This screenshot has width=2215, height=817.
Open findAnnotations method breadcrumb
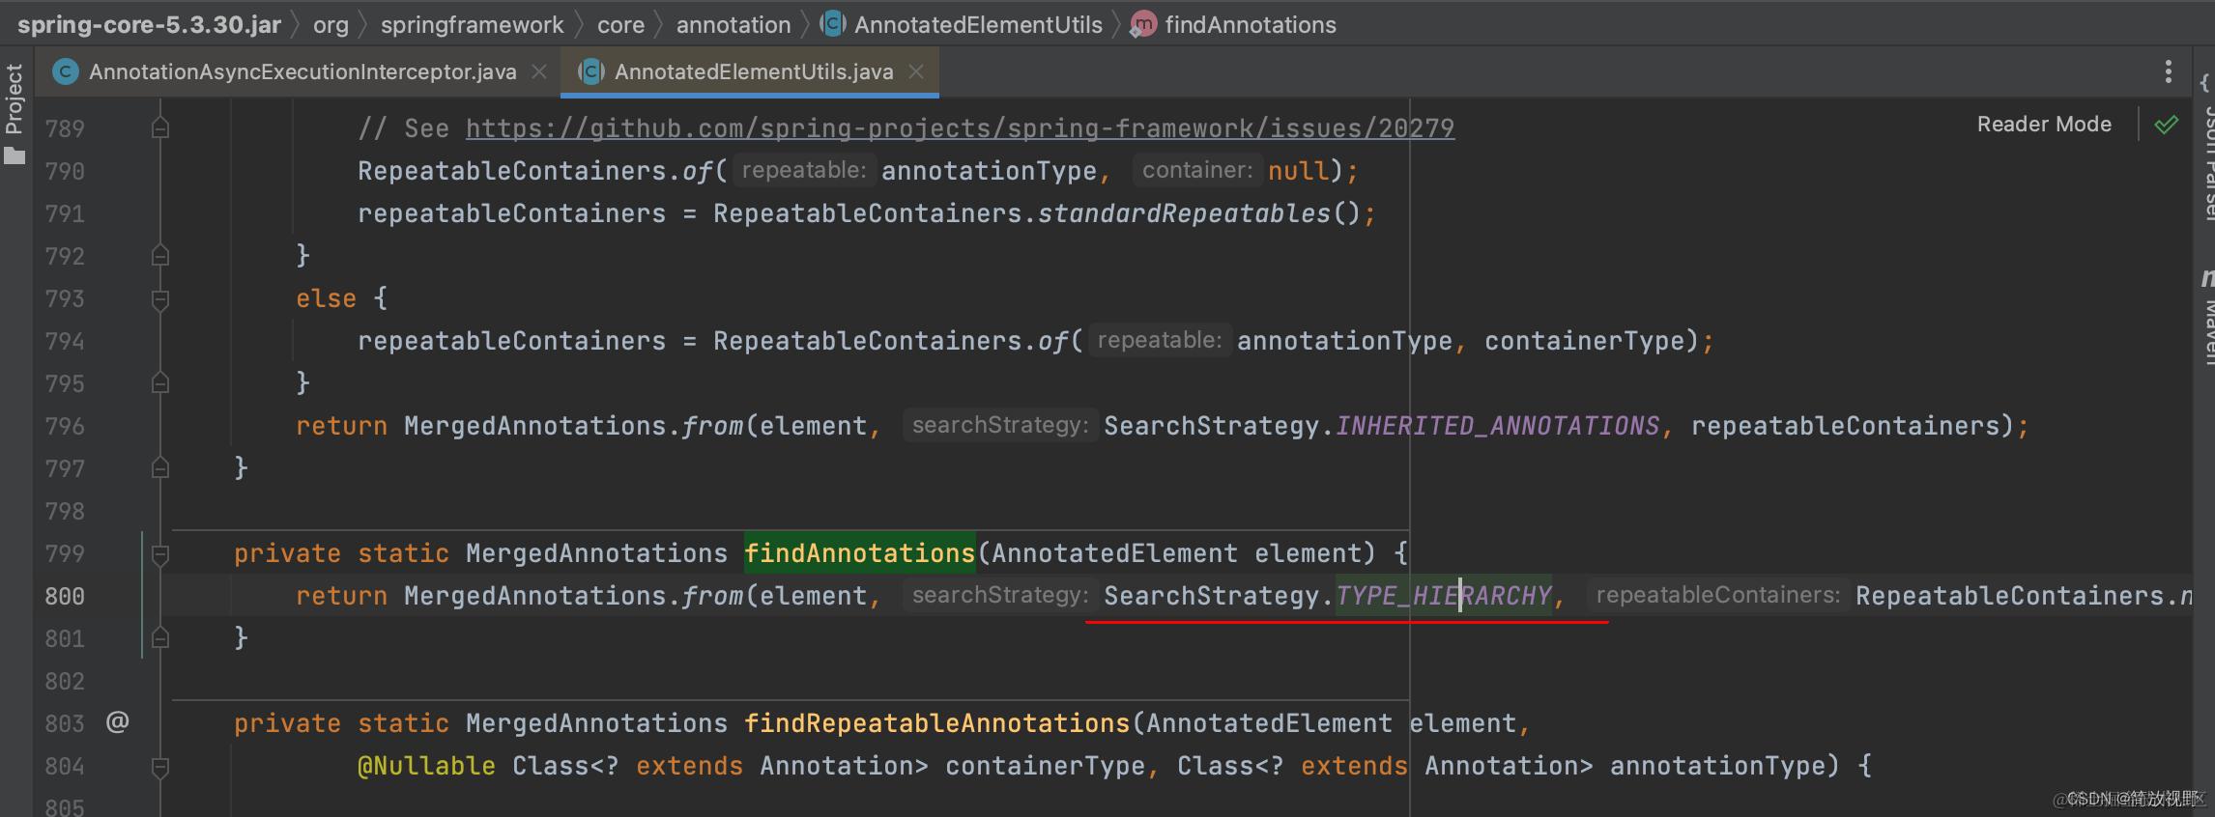coord(1251,25)
